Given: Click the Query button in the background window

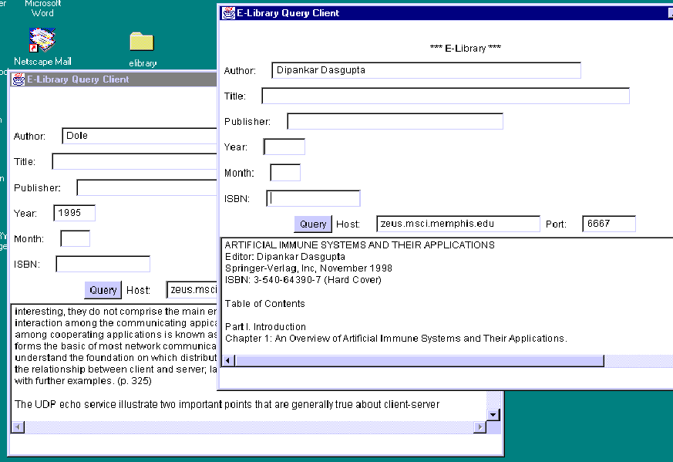Looking at the screenshot, I should click(x=103, y=290).
